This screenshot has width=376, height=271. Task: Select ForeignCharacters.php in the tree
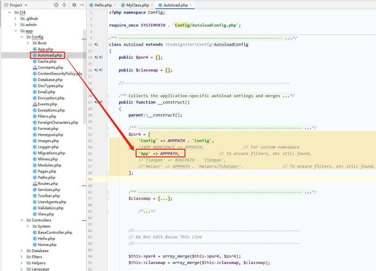point(58,123)
